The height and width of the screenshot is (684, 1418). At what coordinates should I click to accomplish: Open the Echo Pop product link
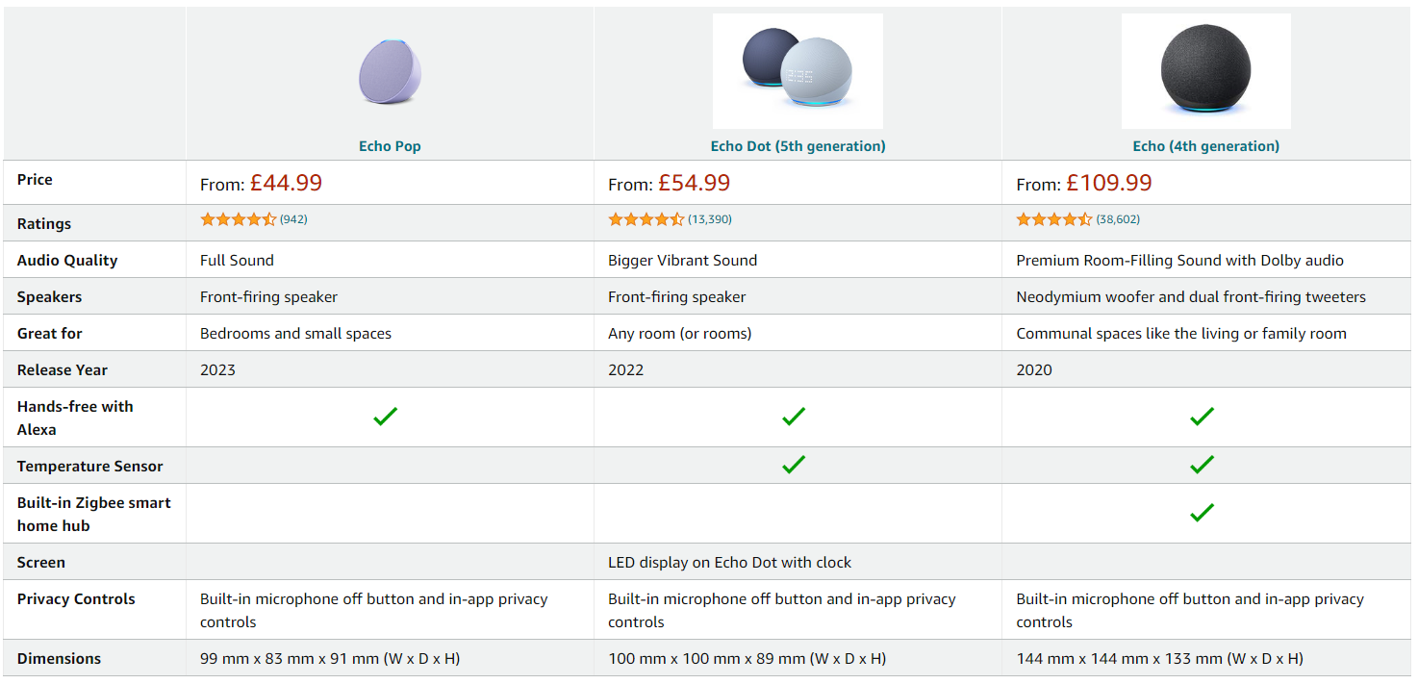[x=390, y=146]
